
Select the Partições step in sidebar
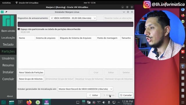pyautogui.click(x=8, y=51)
